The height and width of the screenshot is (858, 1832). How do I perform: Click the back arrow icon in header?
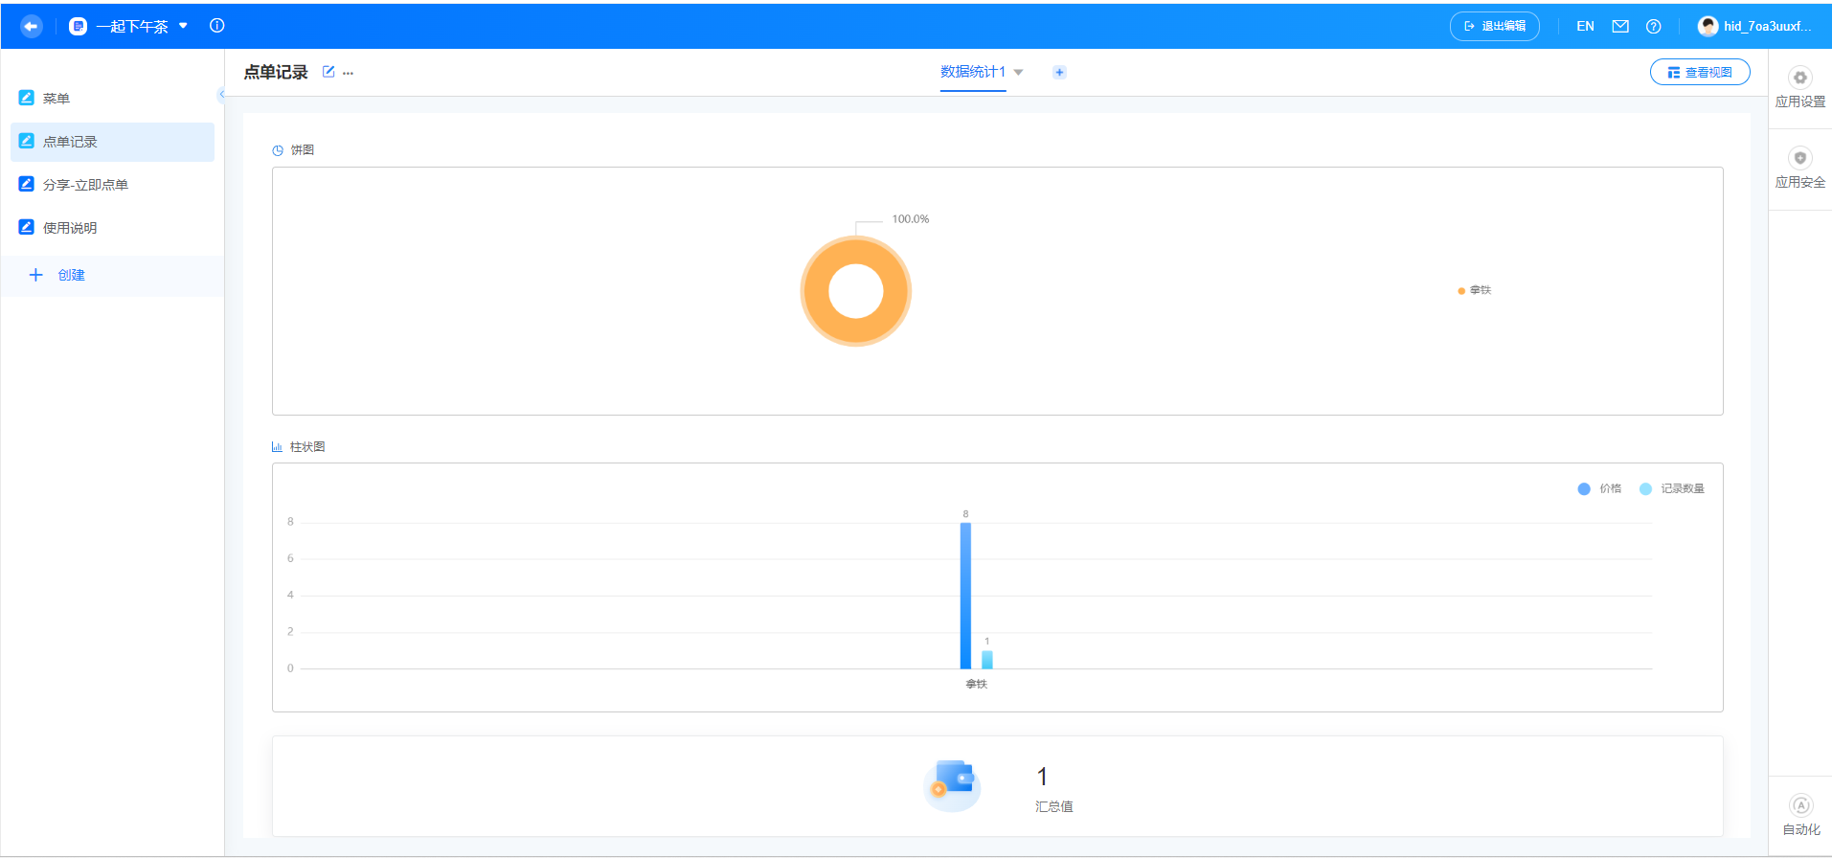(x=32, y=26)
